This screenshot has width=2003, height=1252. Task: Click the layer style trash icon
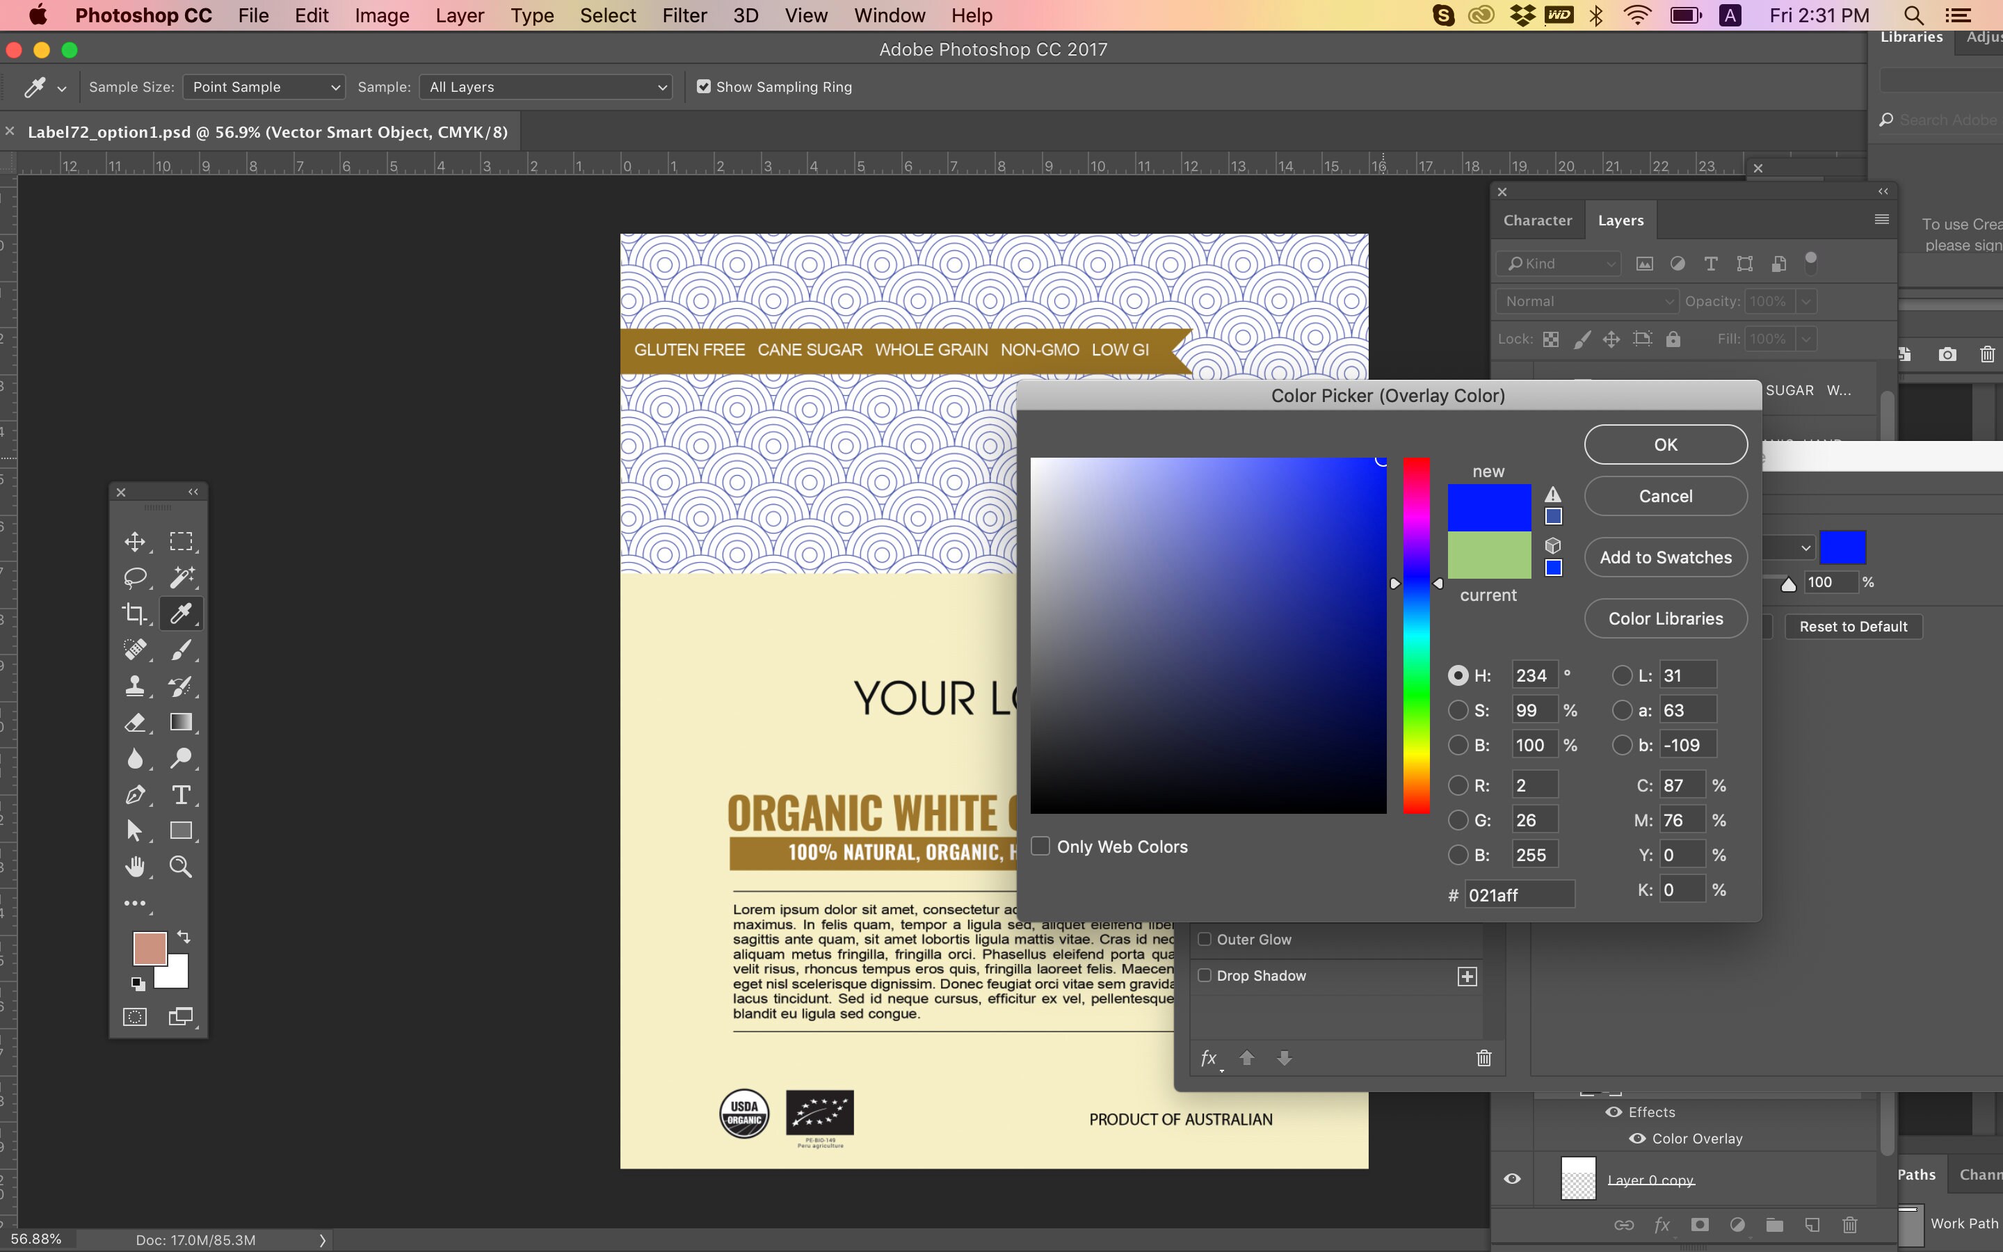[x=1484, y=1058]
